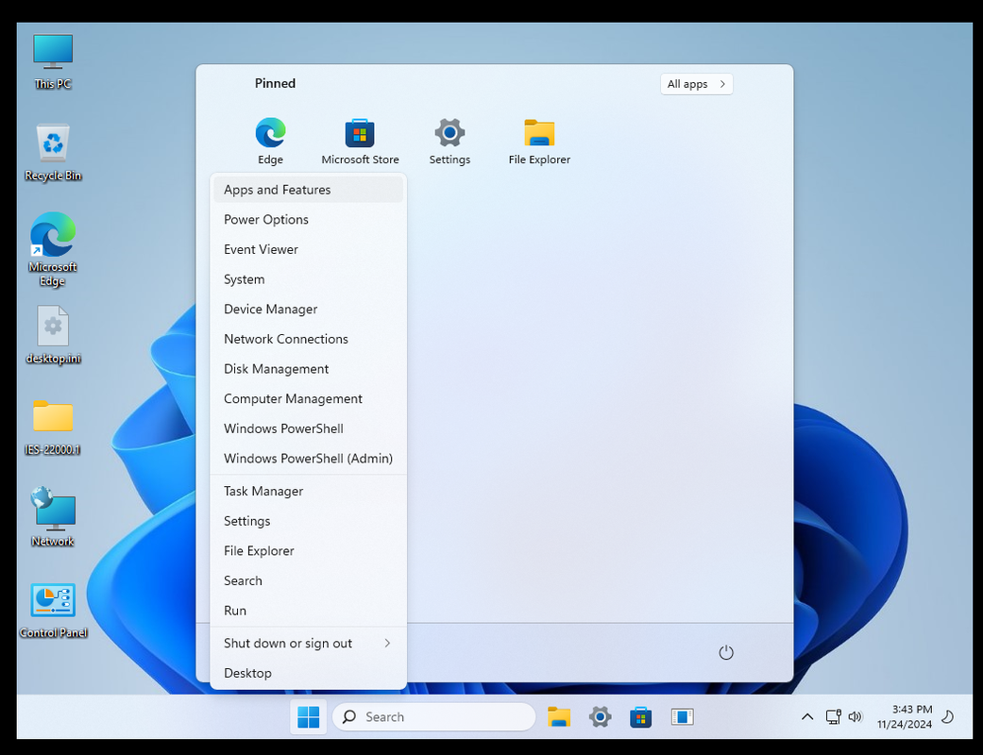Select Desktop at the menu bottom
Image resolution: width=983 pixels, height=755 pixels.
point(308,674)
